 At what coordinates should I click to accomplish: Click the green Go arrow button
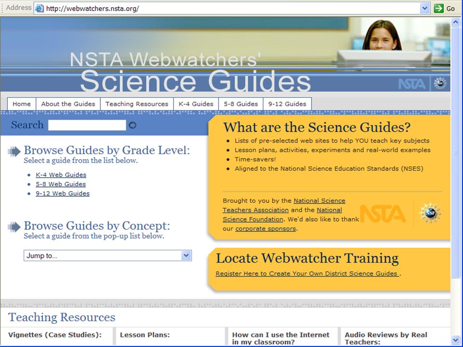click(439, 8)
